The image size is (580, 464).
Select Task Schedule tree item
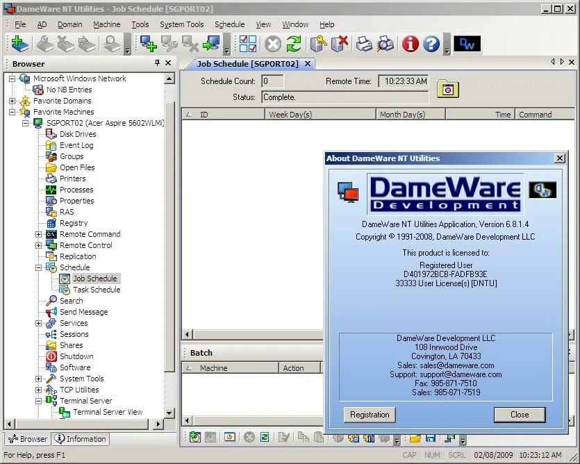[96, 290]
